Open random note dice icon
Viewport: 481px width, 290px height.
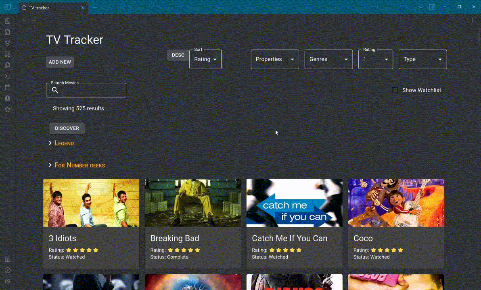tap(8, 21)
